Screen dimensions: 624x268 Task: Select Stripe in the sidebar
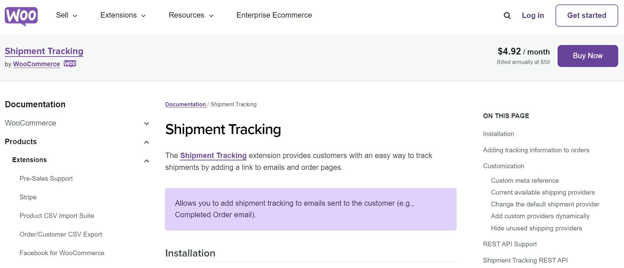point(28,197)
